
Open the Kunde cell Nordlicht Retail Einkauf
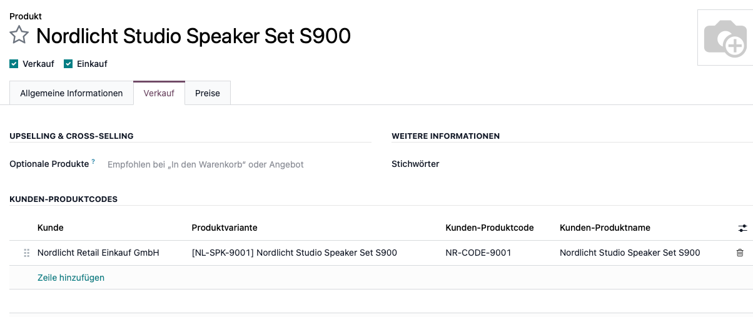(x=98, y=253)
